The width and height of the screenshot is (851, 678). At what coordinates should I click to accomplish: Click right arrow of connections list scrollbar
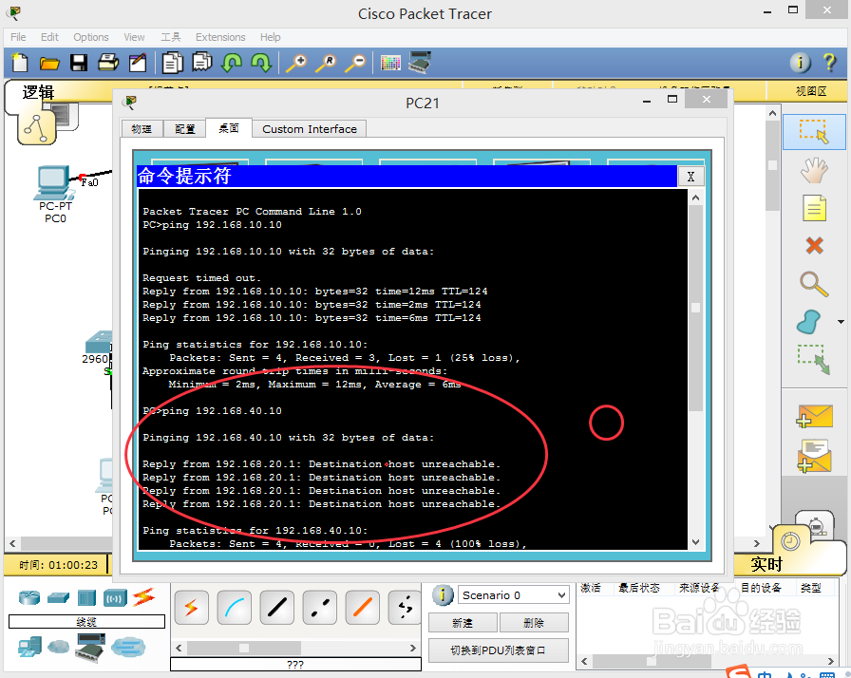coord(412,648)
